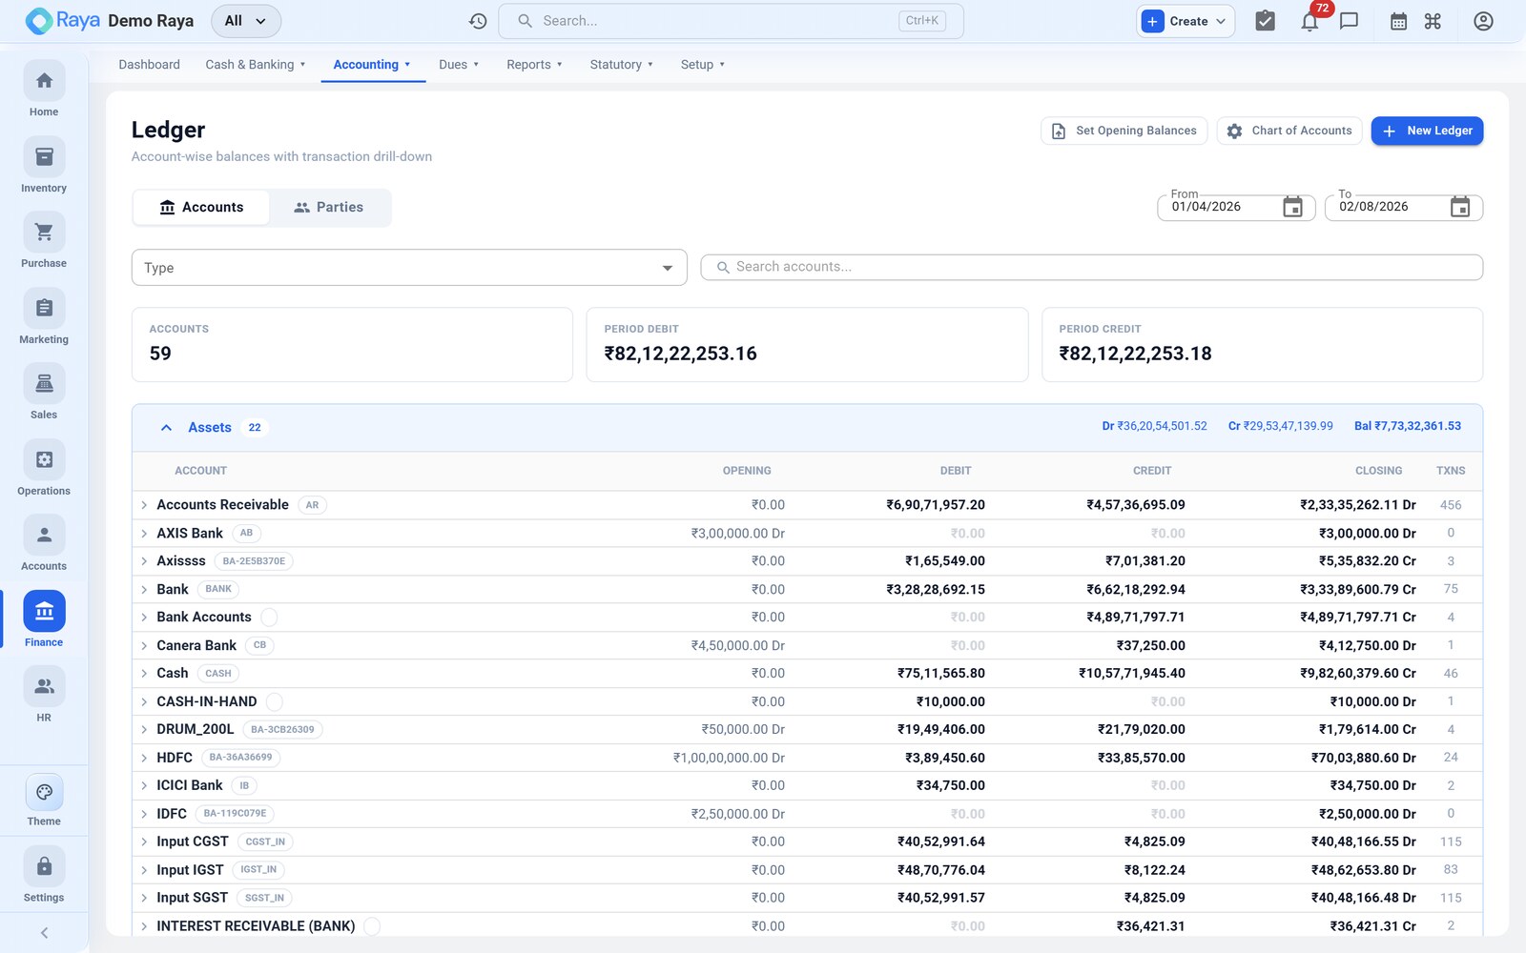
Task: Open the Sales module icon
Action: pos(44,384)
